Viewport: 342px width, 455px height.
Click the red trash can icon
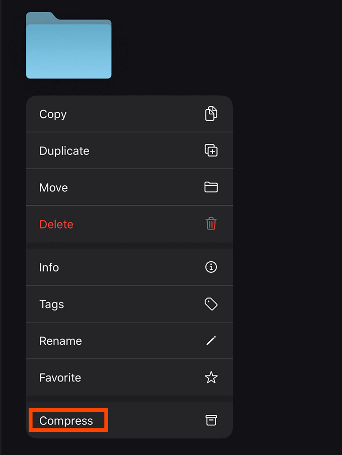click(x=211, y=224)
